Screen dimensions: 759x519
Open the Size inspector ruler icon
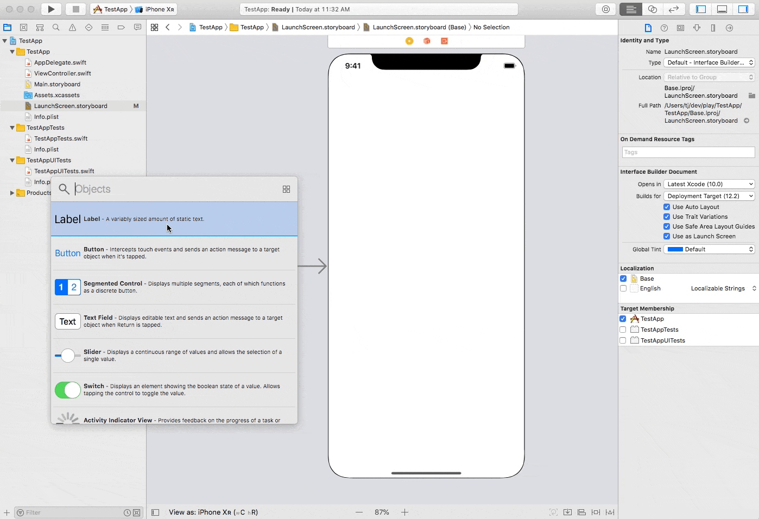tap(713, 28)
